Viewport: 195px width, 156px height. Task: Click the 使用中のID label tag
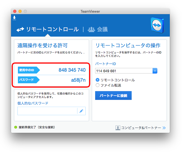point(29,70)
